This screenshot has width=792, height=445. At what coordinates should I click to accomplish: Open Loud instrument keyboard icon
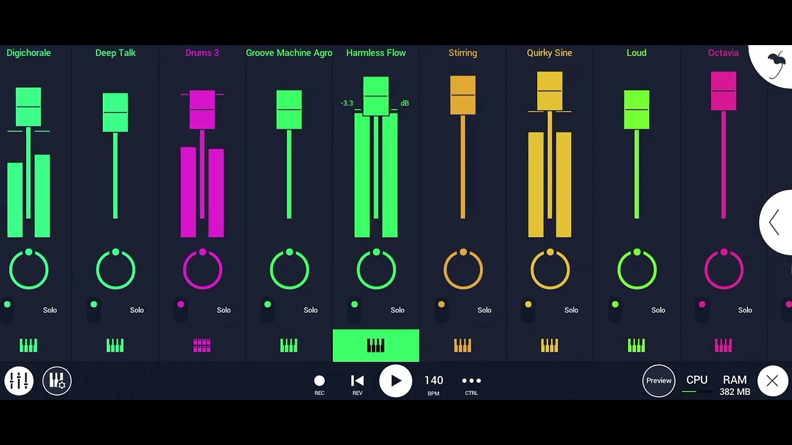(x=636, y=345)
